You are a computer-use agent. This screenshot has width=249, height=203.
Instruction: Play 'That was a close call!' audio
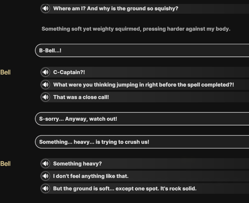click(x=45, y=97)
